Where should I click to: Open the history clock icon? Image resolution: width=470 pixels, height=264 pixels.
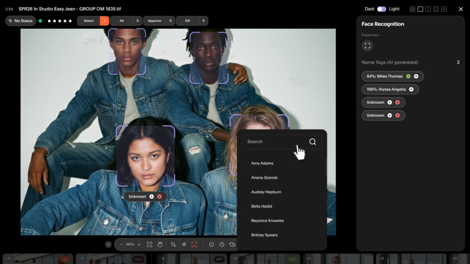pos(222,245)
